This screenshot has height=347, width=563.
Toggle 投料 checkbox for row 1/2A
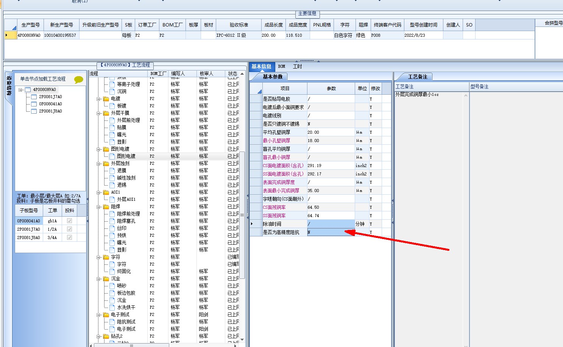[69, 229]
